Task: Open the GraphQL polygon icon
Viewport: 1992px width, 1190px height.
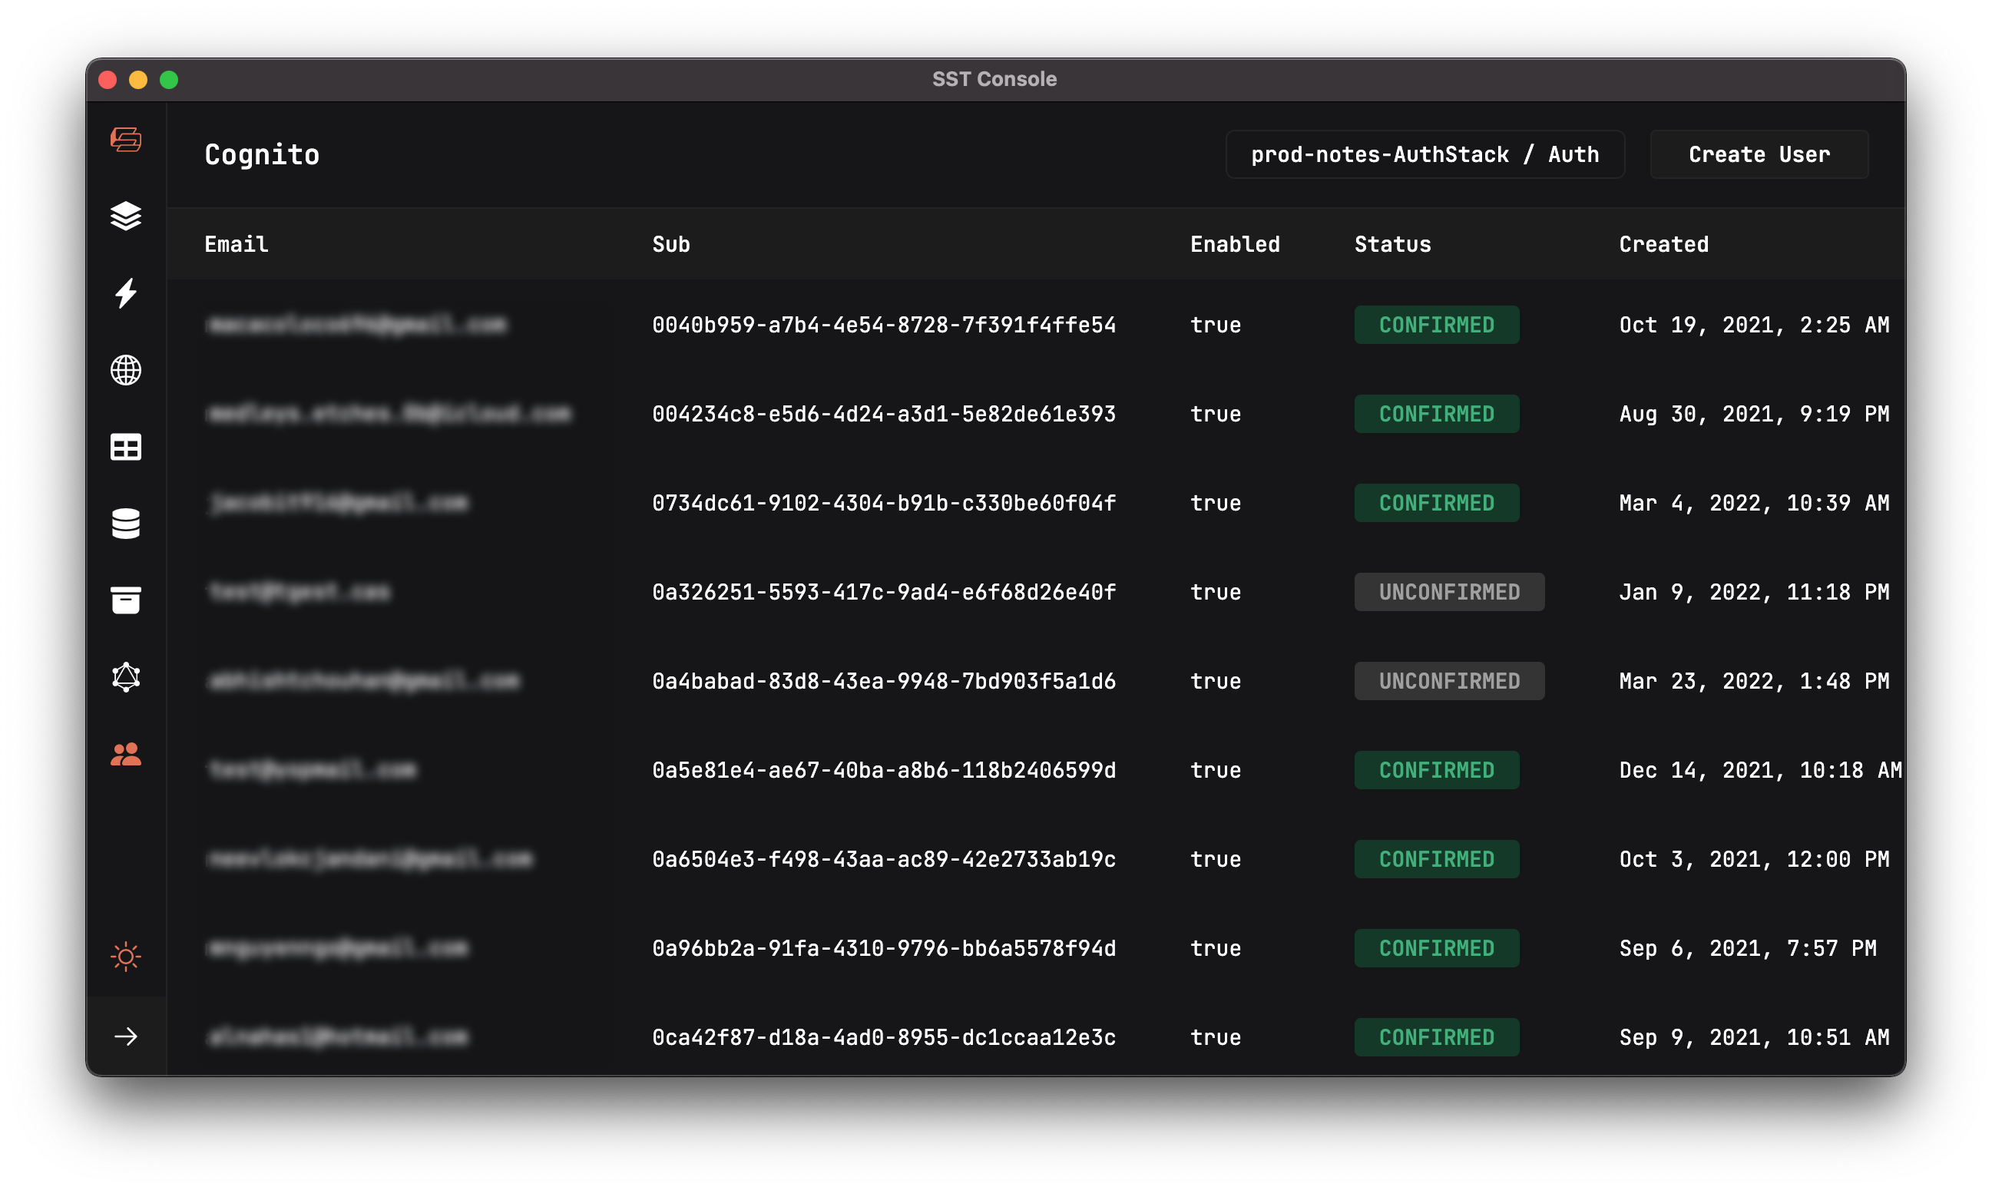Action: pos(126,677)
